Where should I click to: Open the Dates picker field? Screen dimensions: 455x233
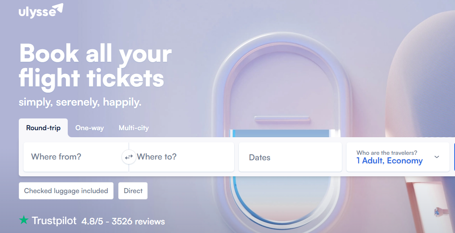click(x=290, y=157)
